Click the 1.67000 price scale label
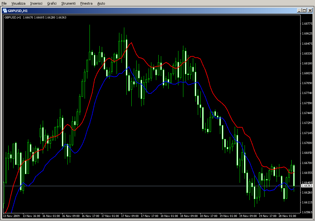The height and width of the screenshot is (221, 315). pyautogui.click(x=307, y=143)
